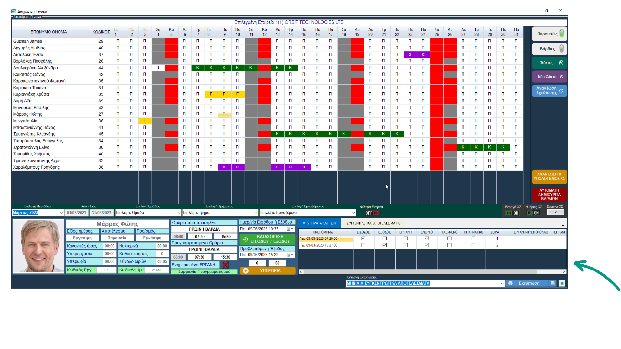
Task: Click the ΥΠΕΡΩΡΙΑ overtime plus button
Action: 246,271
